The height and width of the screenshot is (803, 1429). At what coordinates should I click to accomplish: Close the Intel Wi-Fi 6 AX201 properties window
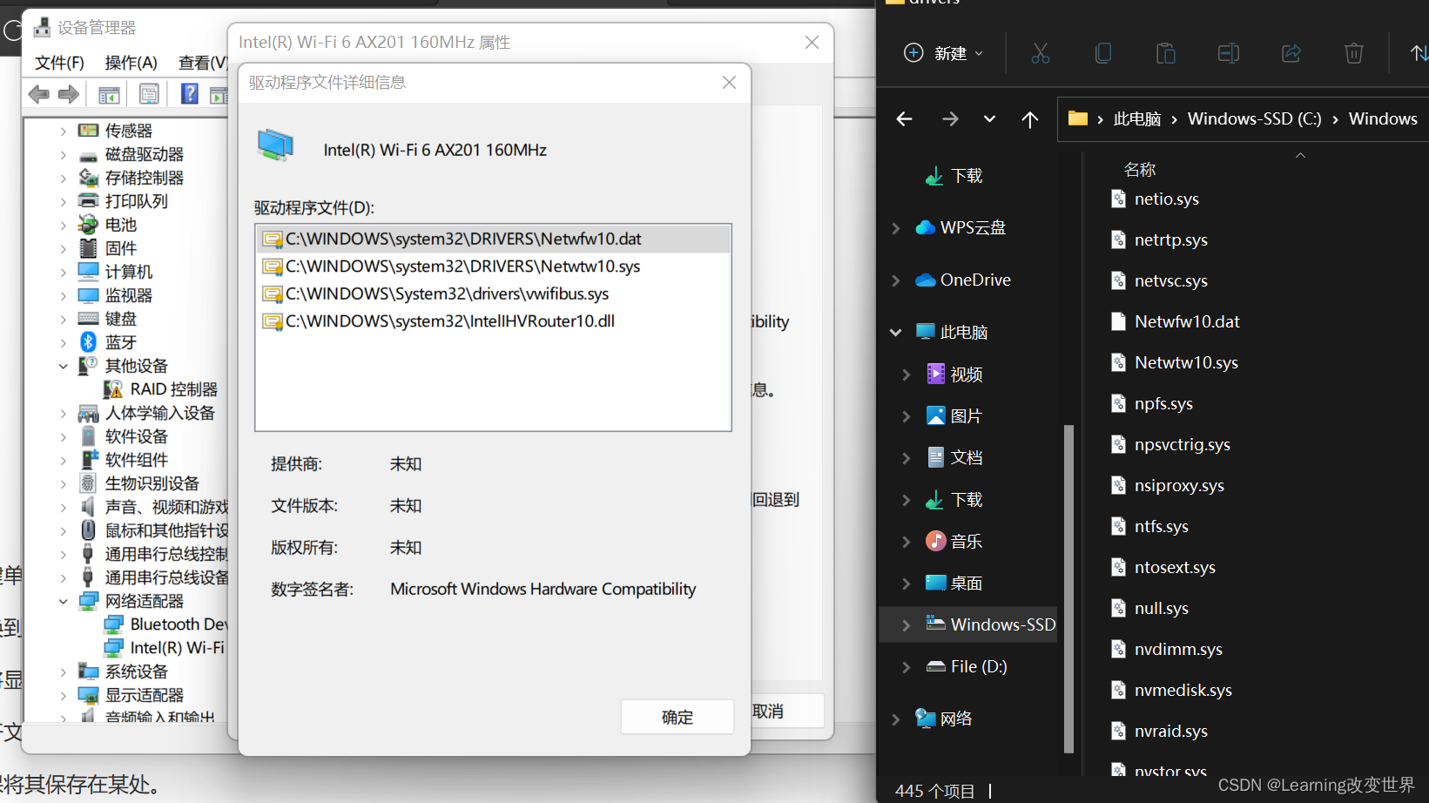(x=812, y=43)
